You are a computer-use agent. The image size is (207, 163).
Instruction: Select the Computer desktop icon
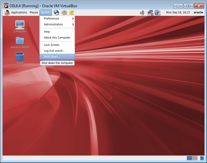[20, 27]
